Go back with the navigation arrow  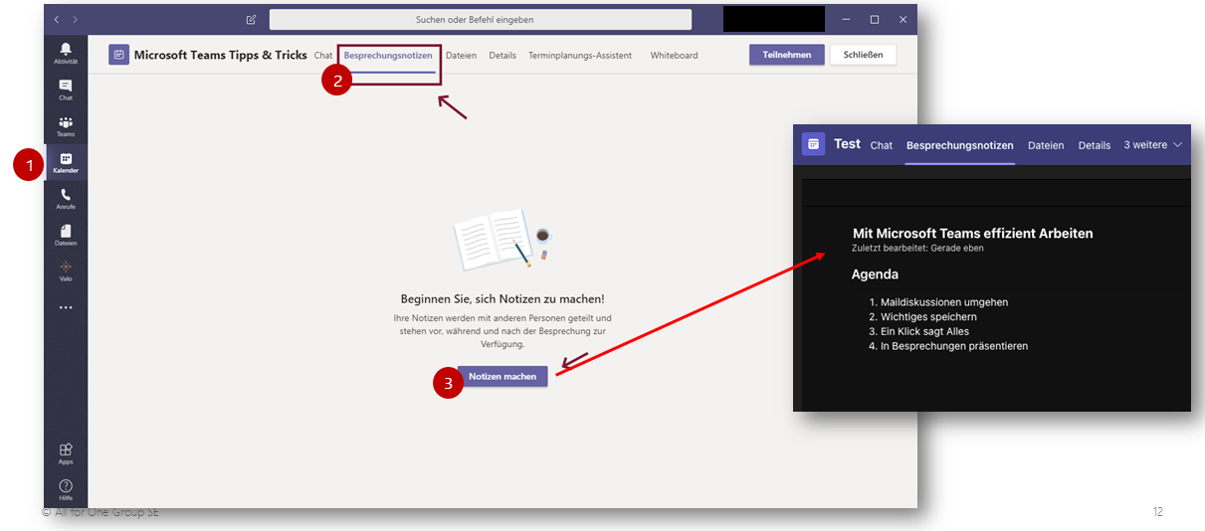pos(56,19)
